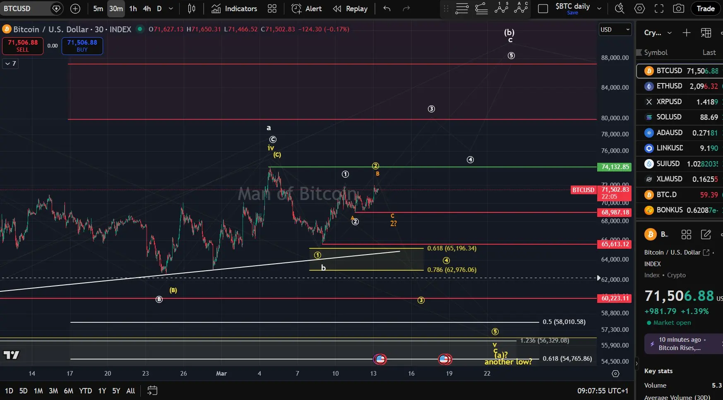This screenshot has height=400, width=723.
Task: Click the red SELL price button
Action: tap(23, 45)
